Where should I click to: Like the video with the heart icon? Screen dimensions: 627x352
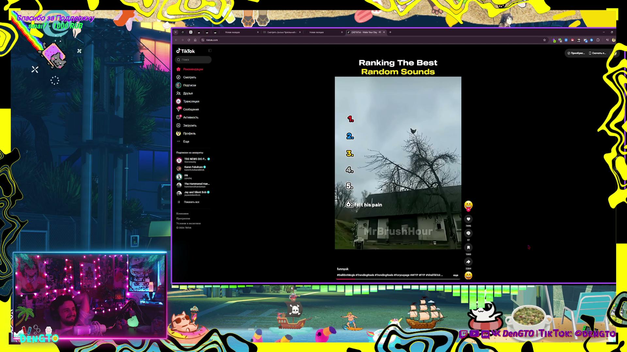pos(468,219)
